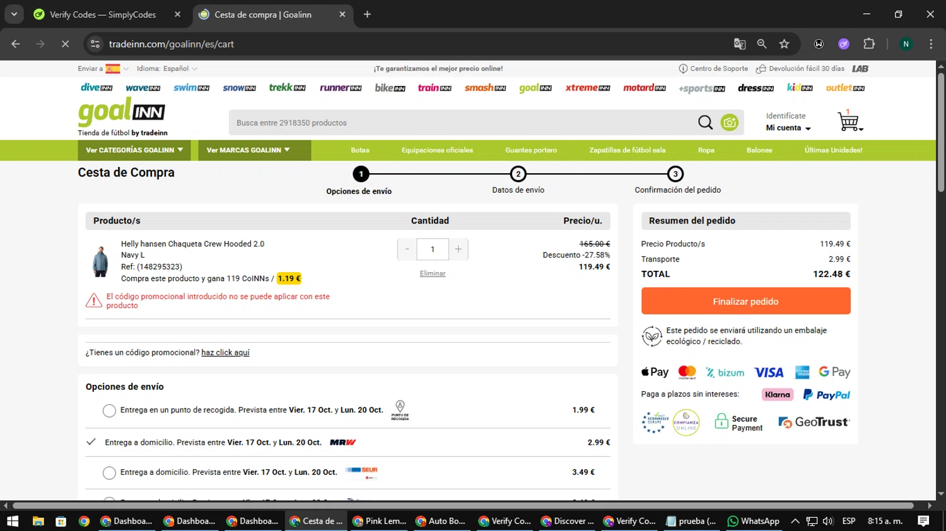Open Chrome tab search dropdown arrow
946x531 pixels.
point(14,14)
